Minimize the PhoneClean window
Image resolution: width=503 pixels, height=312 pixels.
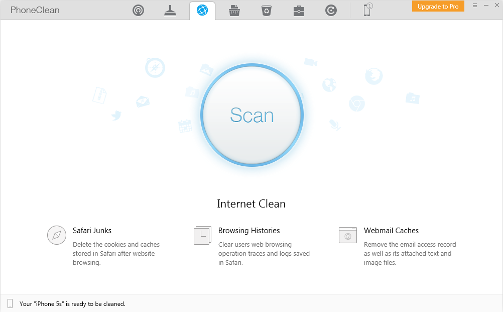[x=486, y=6]
